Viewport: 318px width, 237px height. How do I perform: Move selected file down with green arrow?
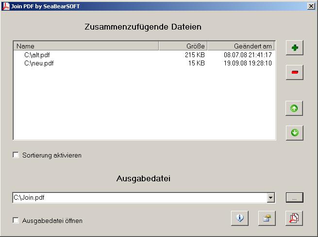294,133
